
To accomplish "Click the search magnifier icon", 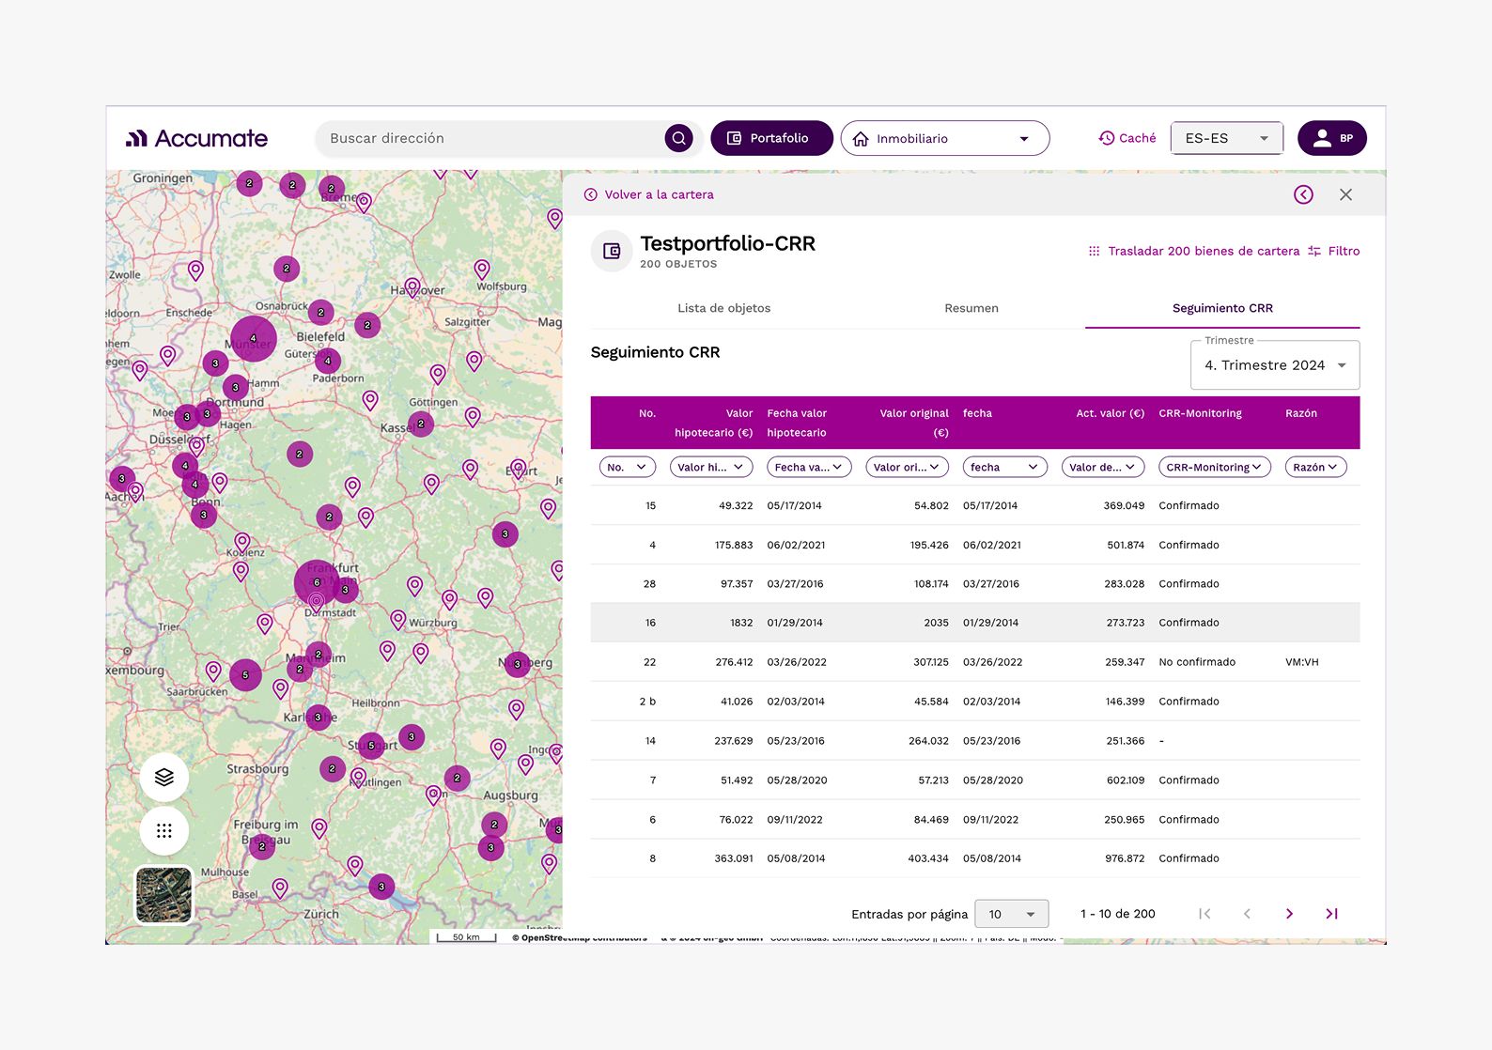I will [678, 138].
